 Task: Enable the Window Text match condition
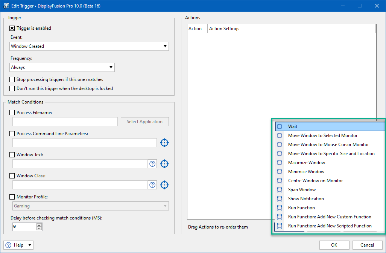click(x=12, y=155)
